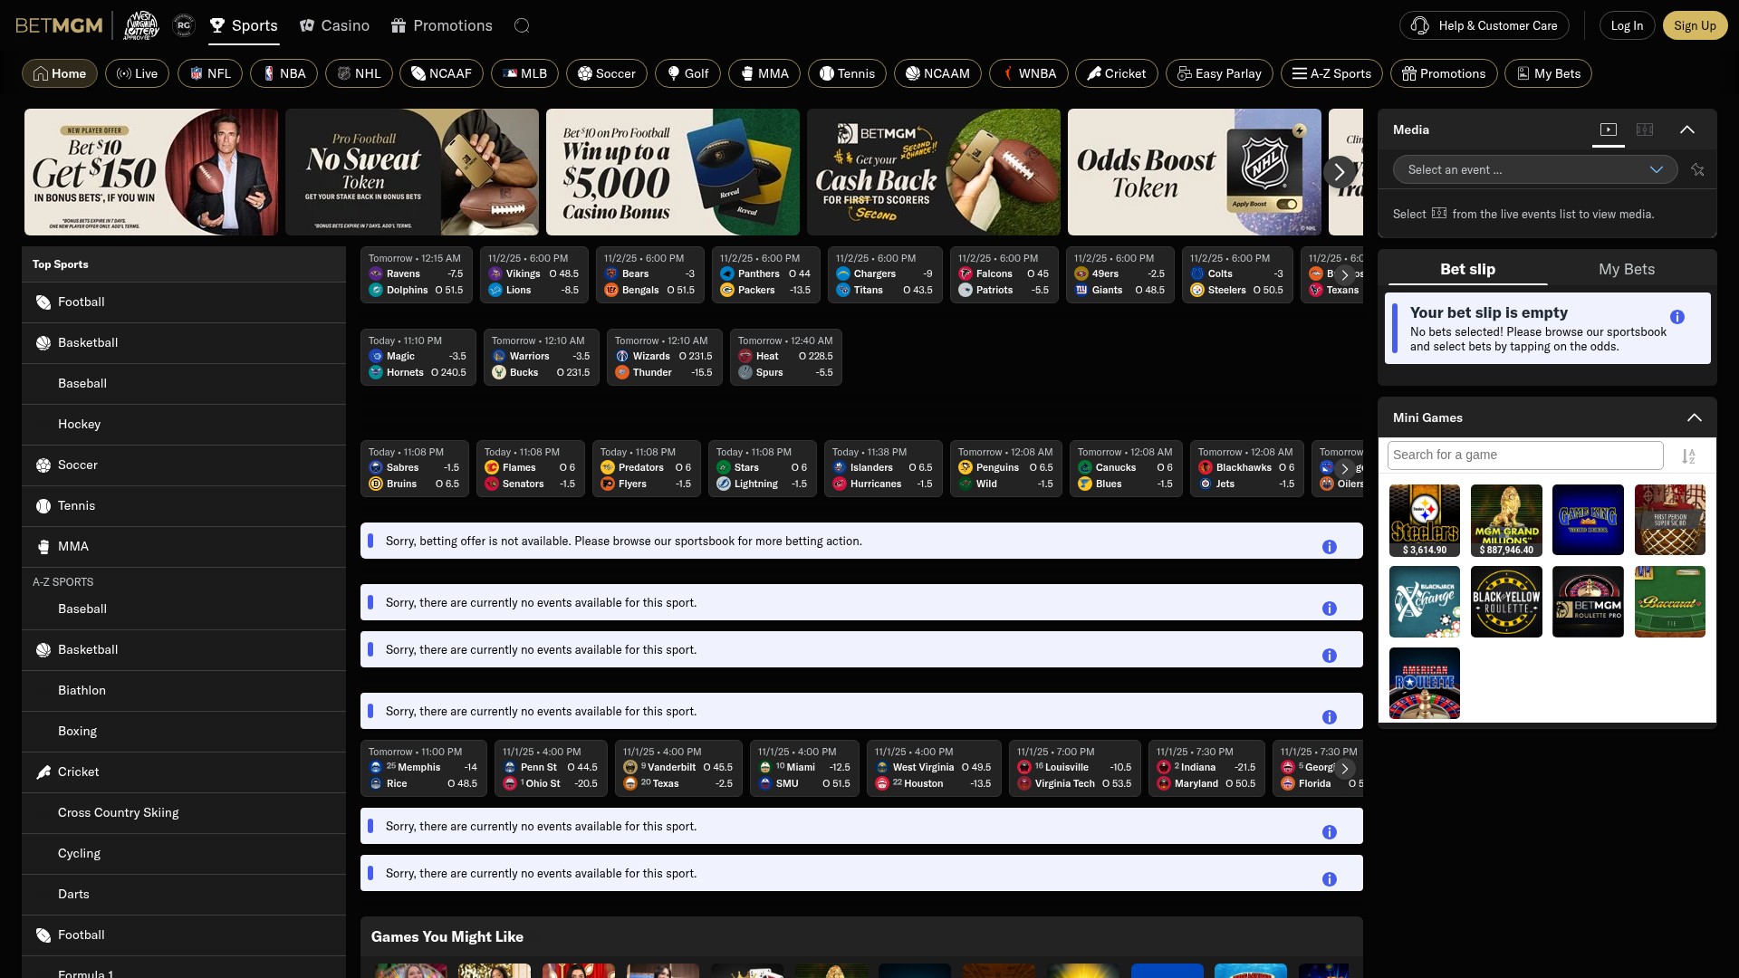Open Cross Country Skiing in sidebar
The width and height of the screenshot is (1739, 978).
coord(184,813)
